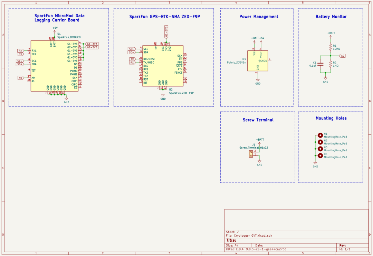
Task: Select the A0 global label in Battery Monitor
Action: click(x=342, y=56)
